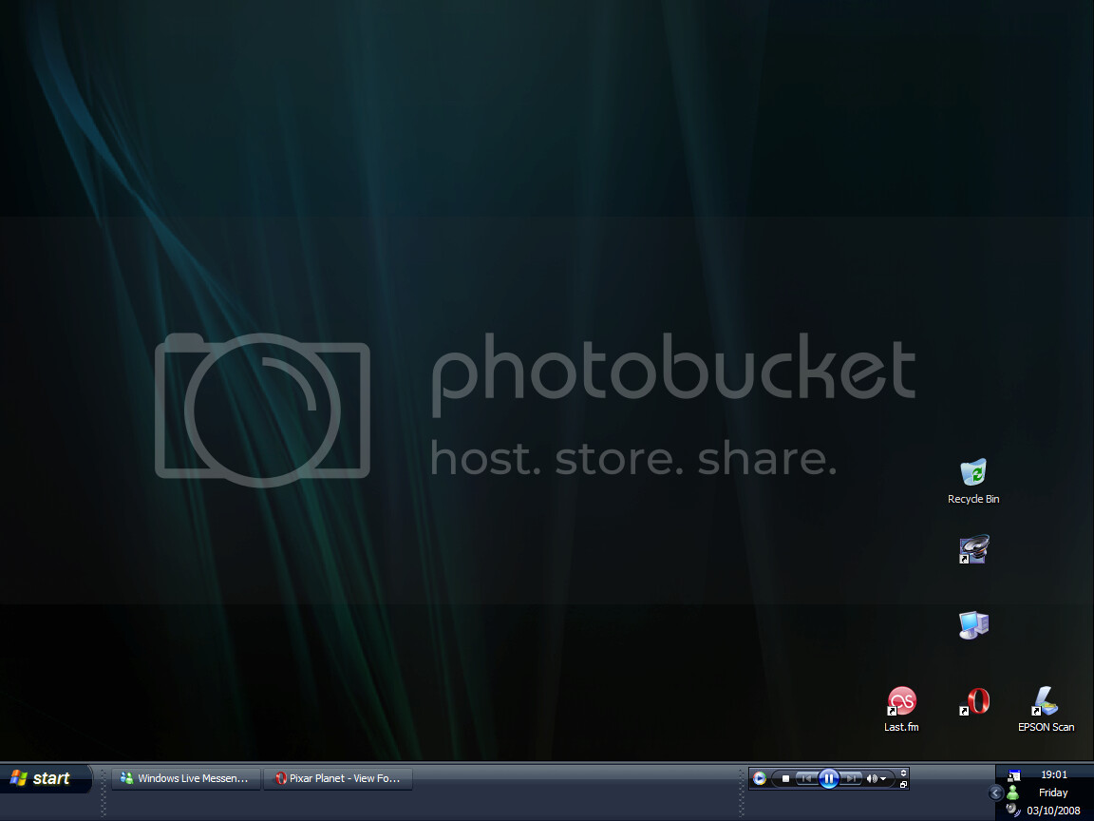Launch the Opera browser desktop shortcut
This screenshot has width=1094, height=821.
(x=975, y=702)
